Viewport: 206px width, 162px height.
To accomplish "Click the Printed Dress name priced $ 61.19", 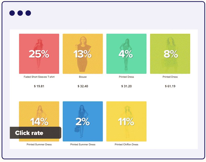I will (x=170, y=77).
